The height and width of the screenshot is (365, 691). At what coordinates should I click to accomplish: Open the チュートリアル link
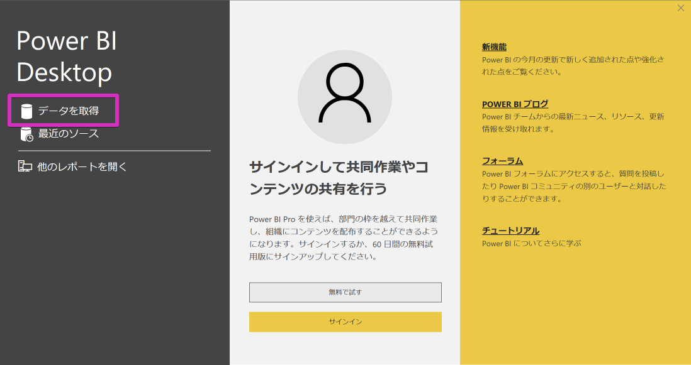coord(511,231)
